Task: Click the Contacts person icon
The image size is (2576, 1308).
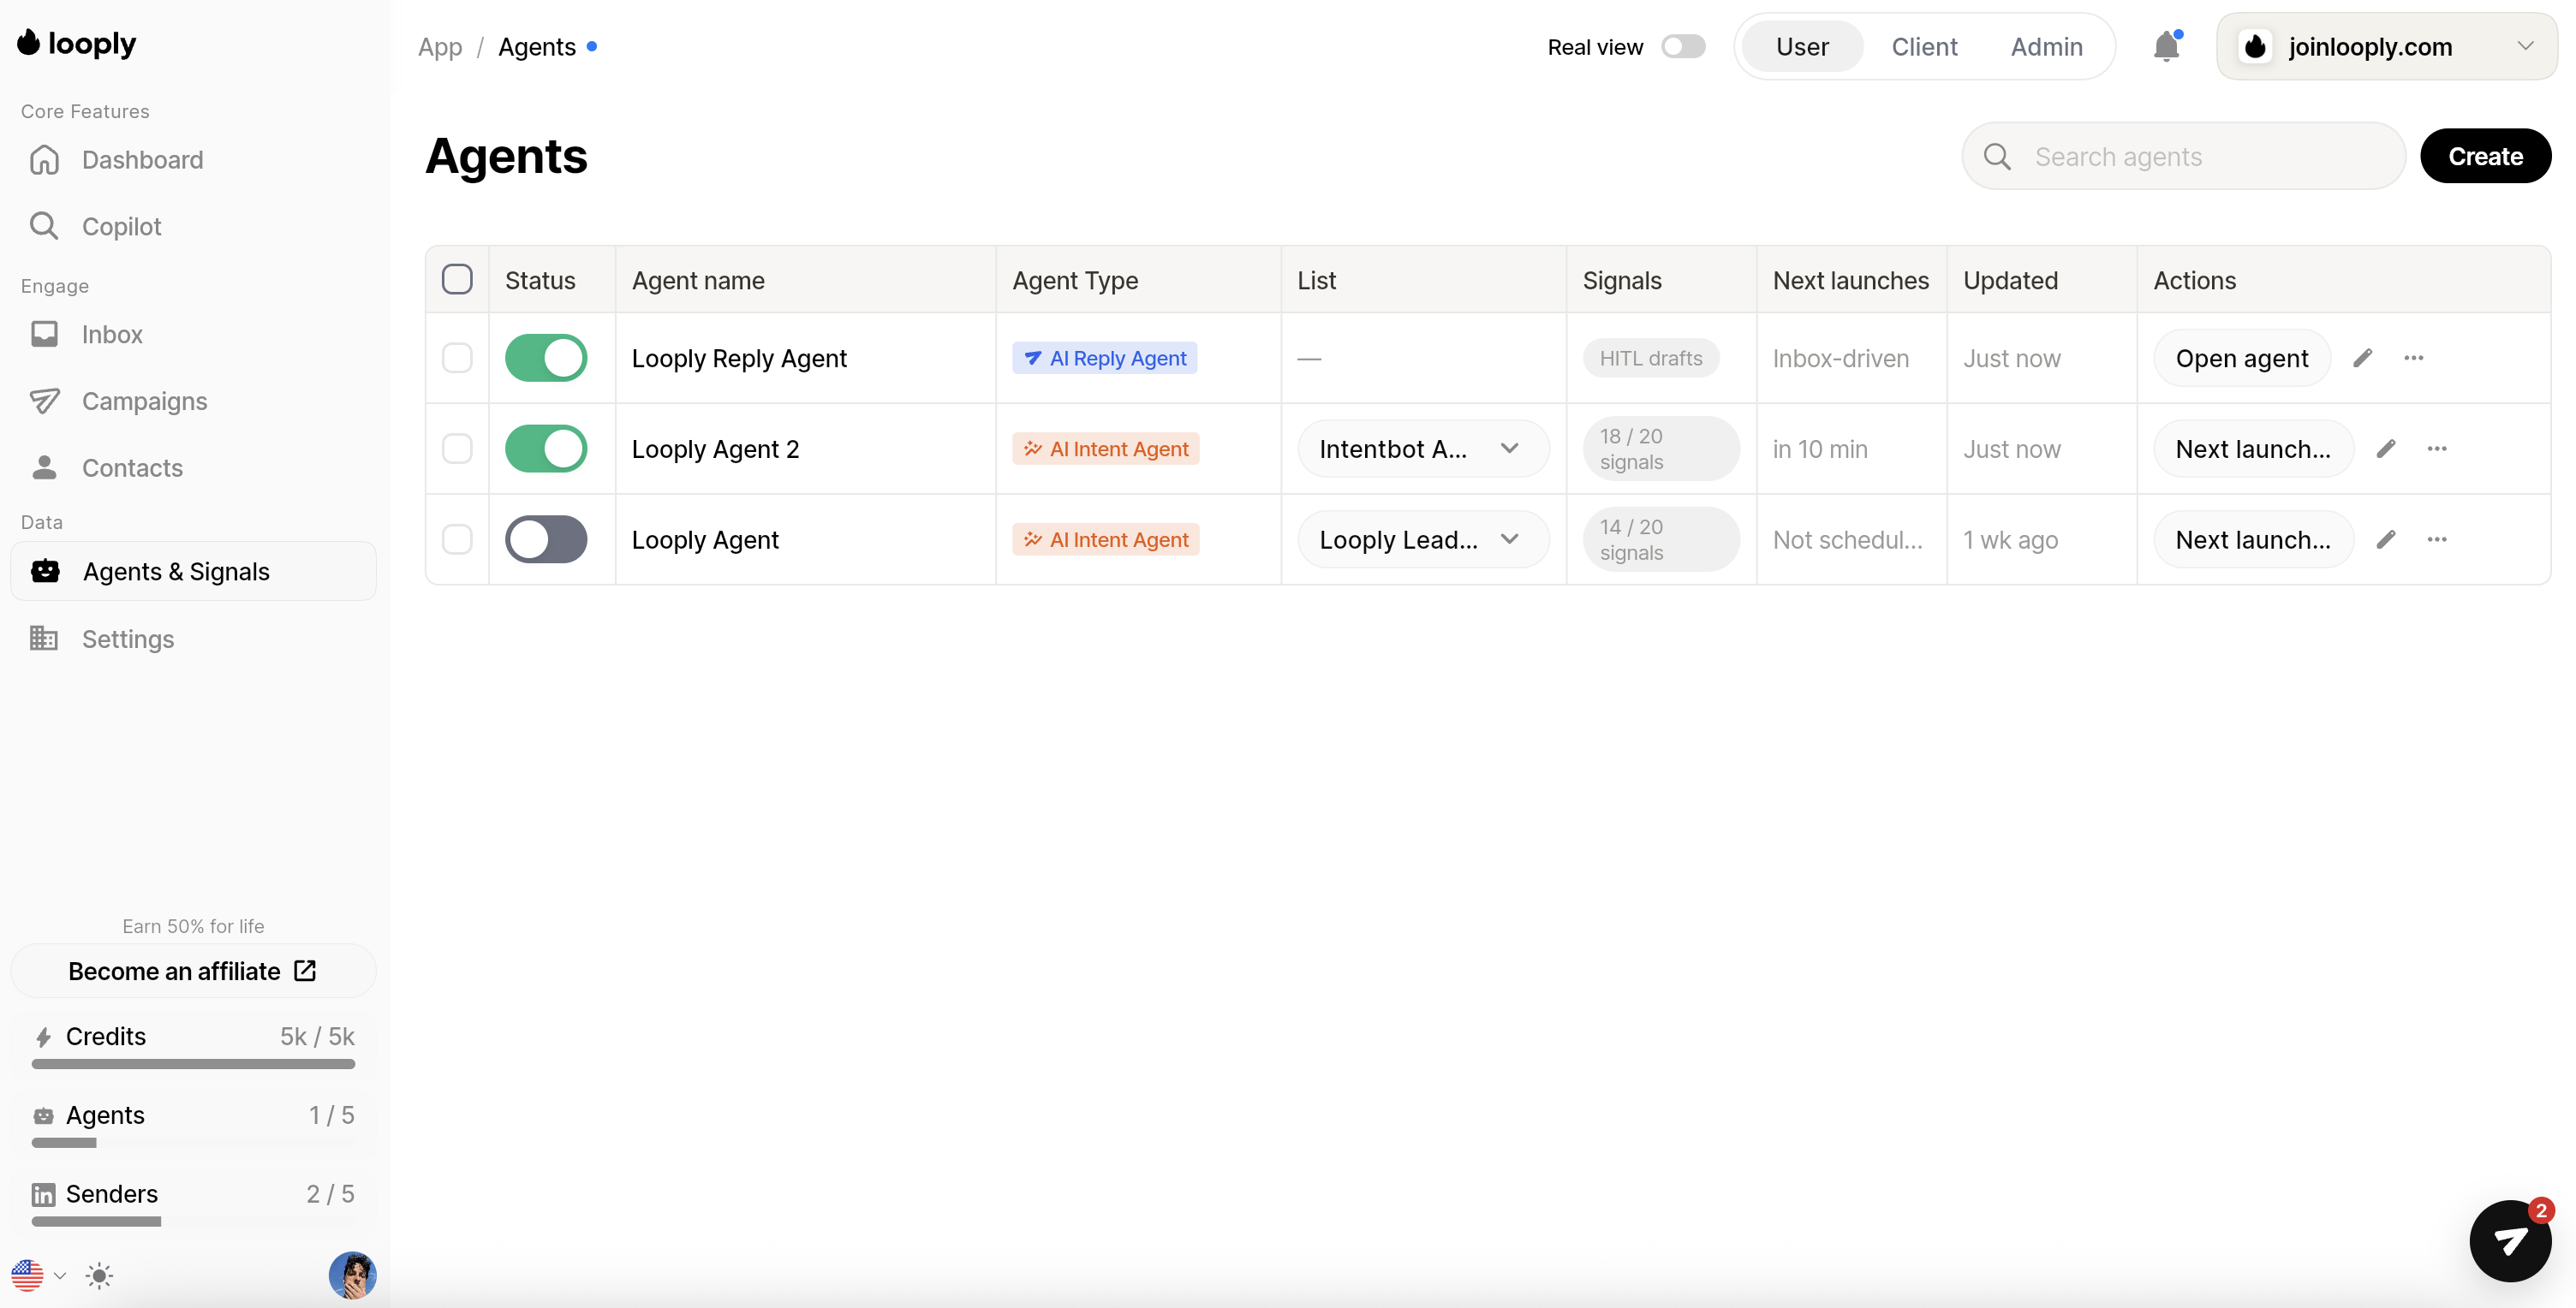Action: [x=44, y=467]
